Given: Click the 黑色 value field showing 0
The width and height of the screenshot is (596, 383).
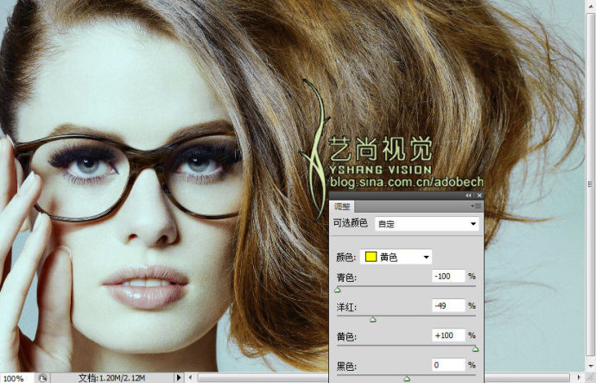Looking at the screenshot, I should 448,365.
